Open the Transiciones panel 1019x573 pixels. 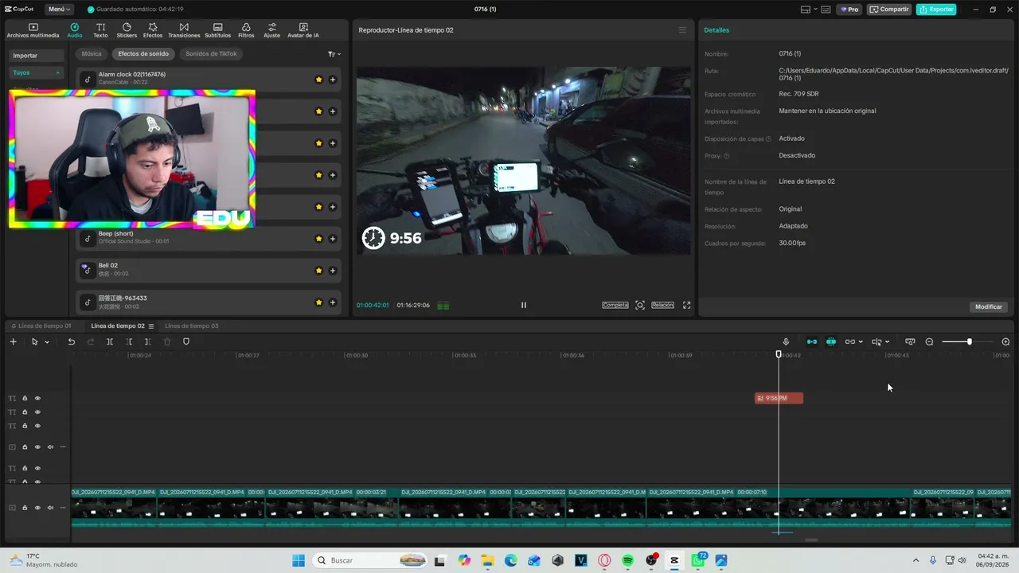pos(184,30)
